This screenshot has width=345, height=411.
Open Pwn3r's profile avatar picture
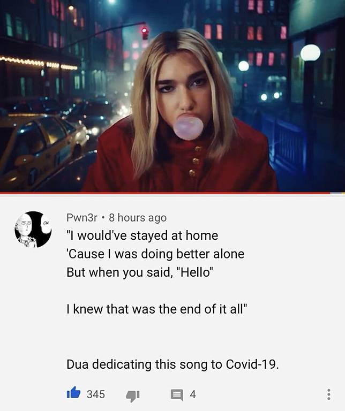pyautogui.click(x=33, y=230)
